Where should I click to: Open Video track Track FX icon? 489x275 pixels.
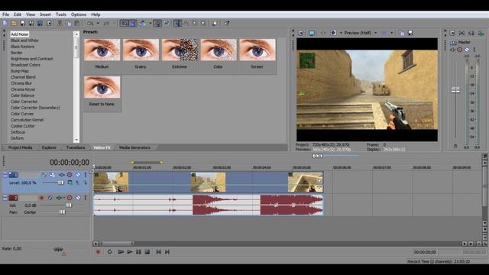pyautogui.click(x=62, y=175)
